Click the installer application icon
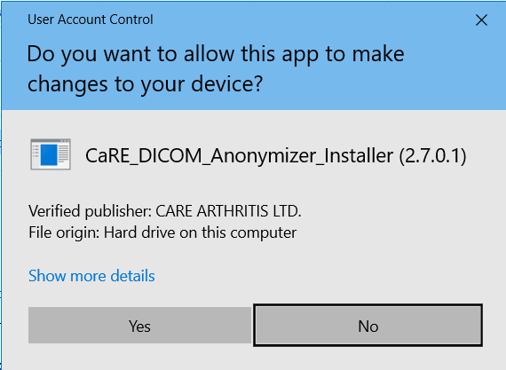Screen dimensions: 506x370 [x=51, y=154]
